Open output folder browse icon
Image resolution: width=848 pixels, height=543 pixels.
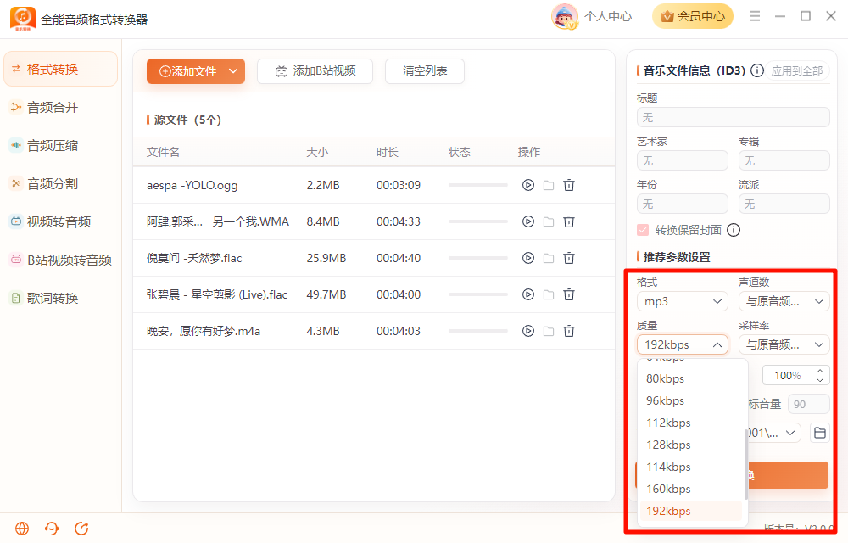click(x=820, y=433)
